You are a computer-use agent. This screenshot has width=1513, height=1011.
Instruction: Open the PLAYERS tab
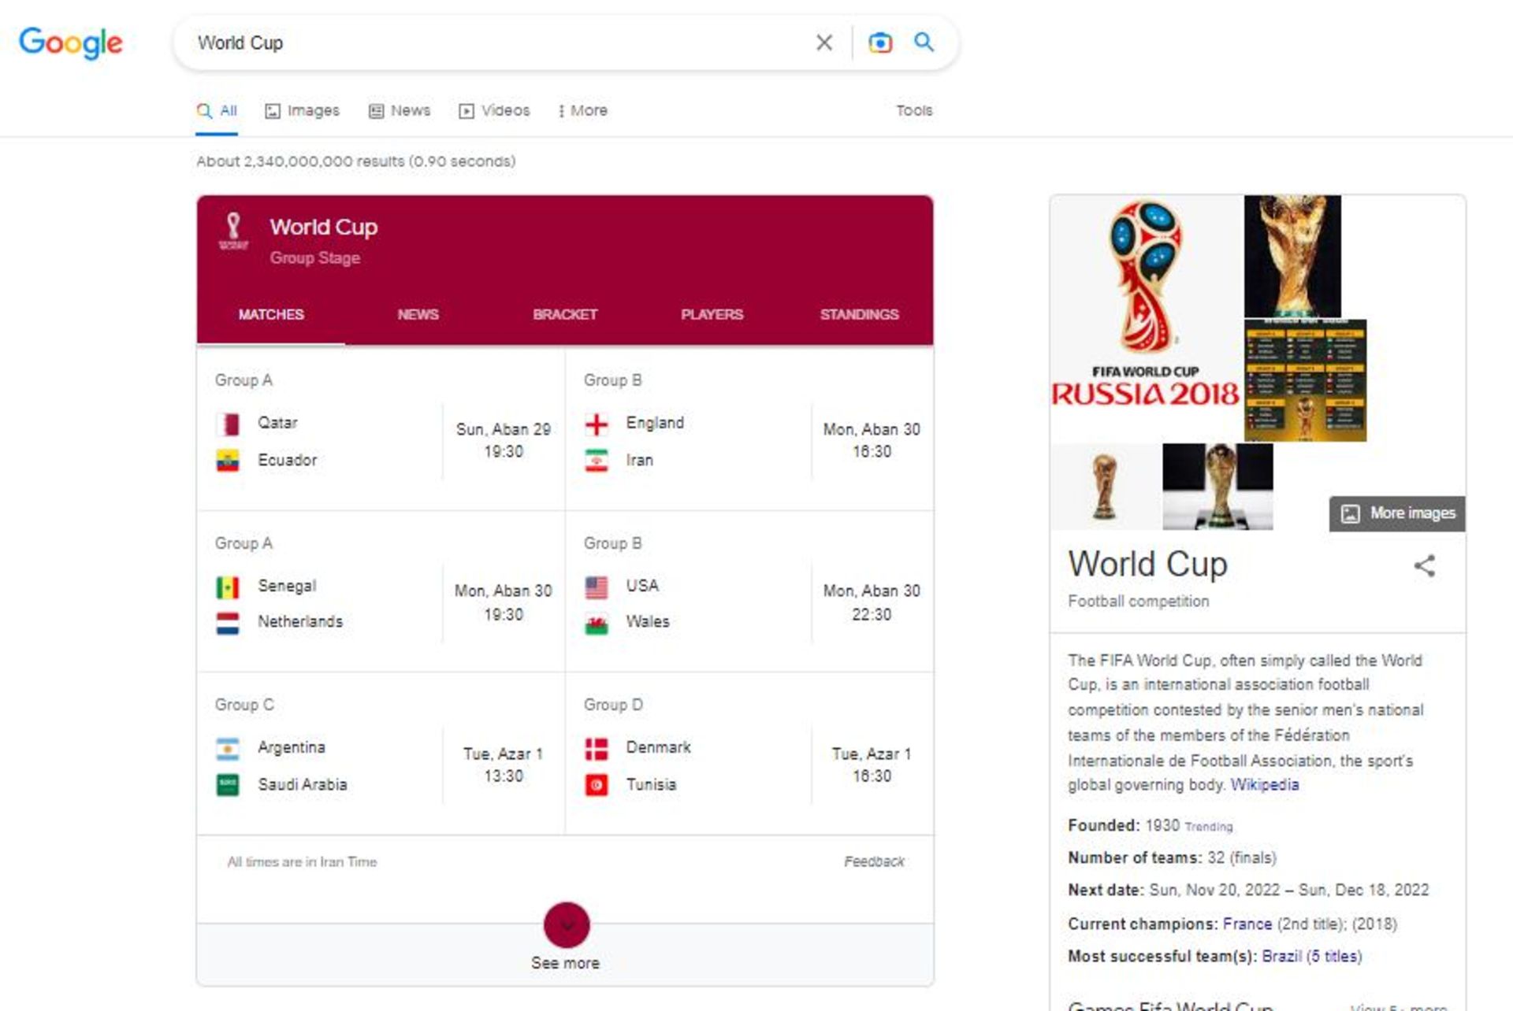point(712,314)
